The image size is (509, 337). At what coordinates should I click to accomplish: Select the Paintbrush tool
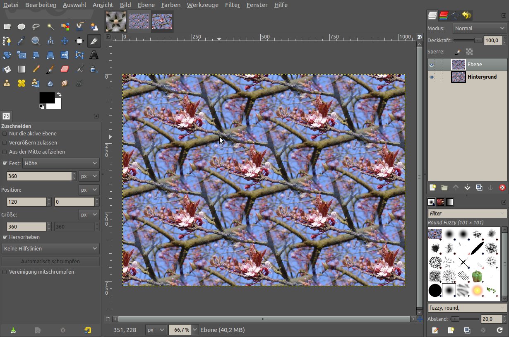50,69
